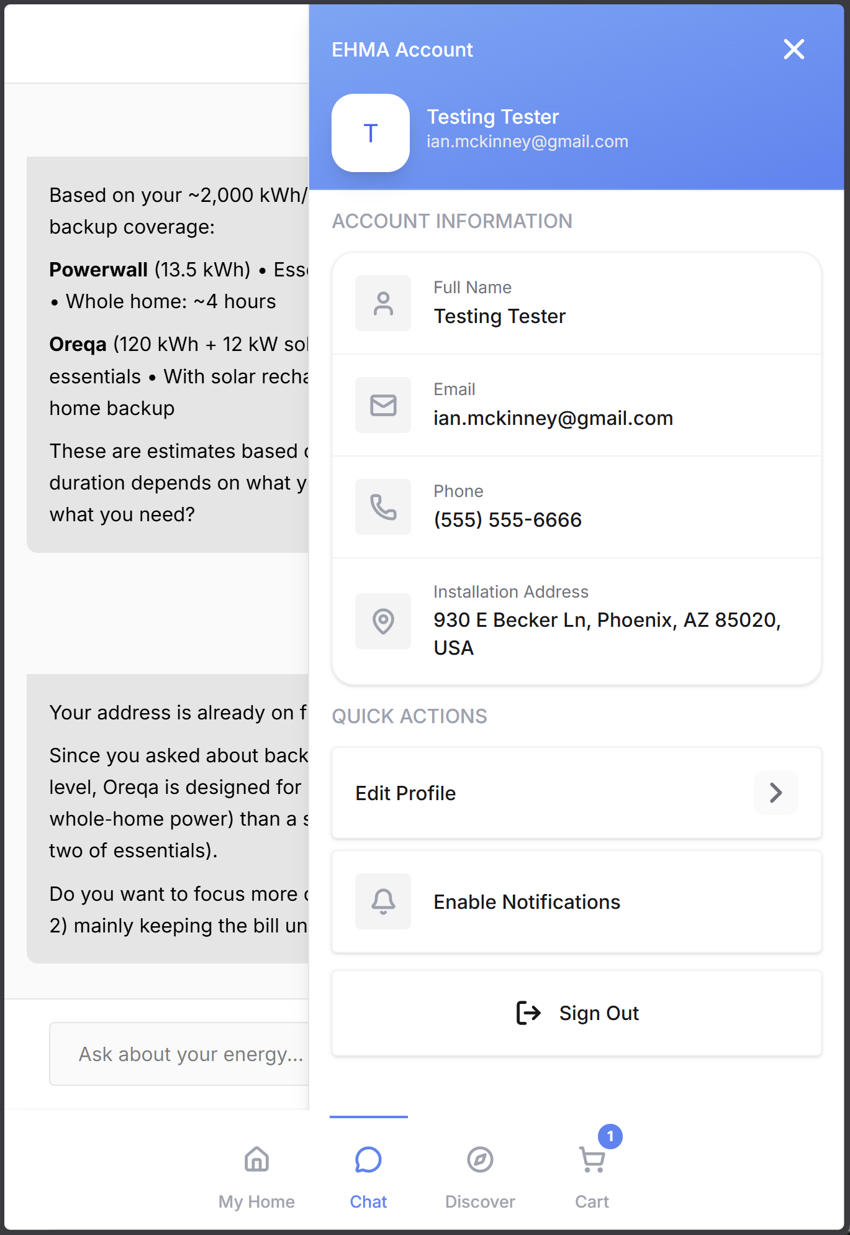
Task: Click the phone number (555) 555-6666
Action: (507, 520)
